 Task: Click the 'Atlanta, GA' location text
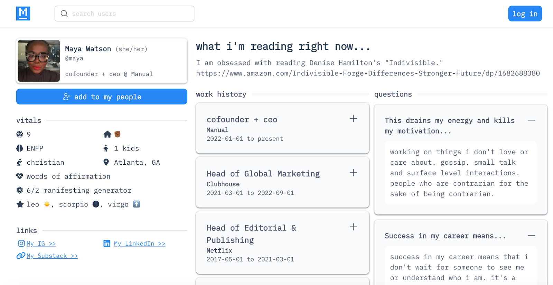[x=137, y=162]
